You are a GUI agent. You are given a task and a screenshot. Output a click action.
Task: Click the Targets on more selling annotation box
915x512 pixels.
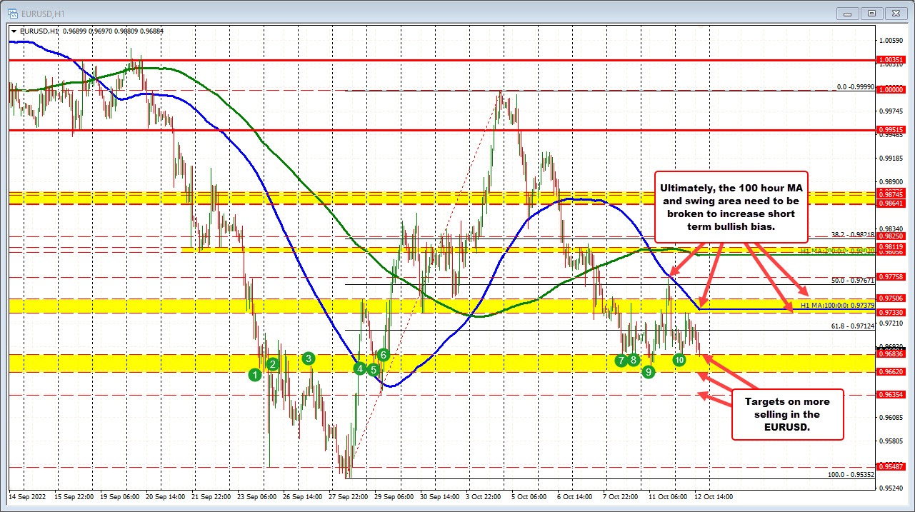click(x=787, y=415)
